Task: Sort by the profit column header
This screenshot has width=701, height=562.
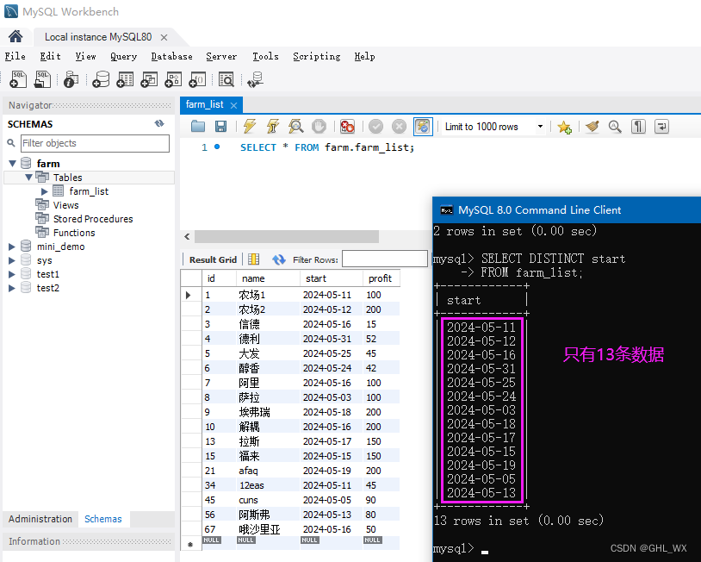Action: coord(380,278)
